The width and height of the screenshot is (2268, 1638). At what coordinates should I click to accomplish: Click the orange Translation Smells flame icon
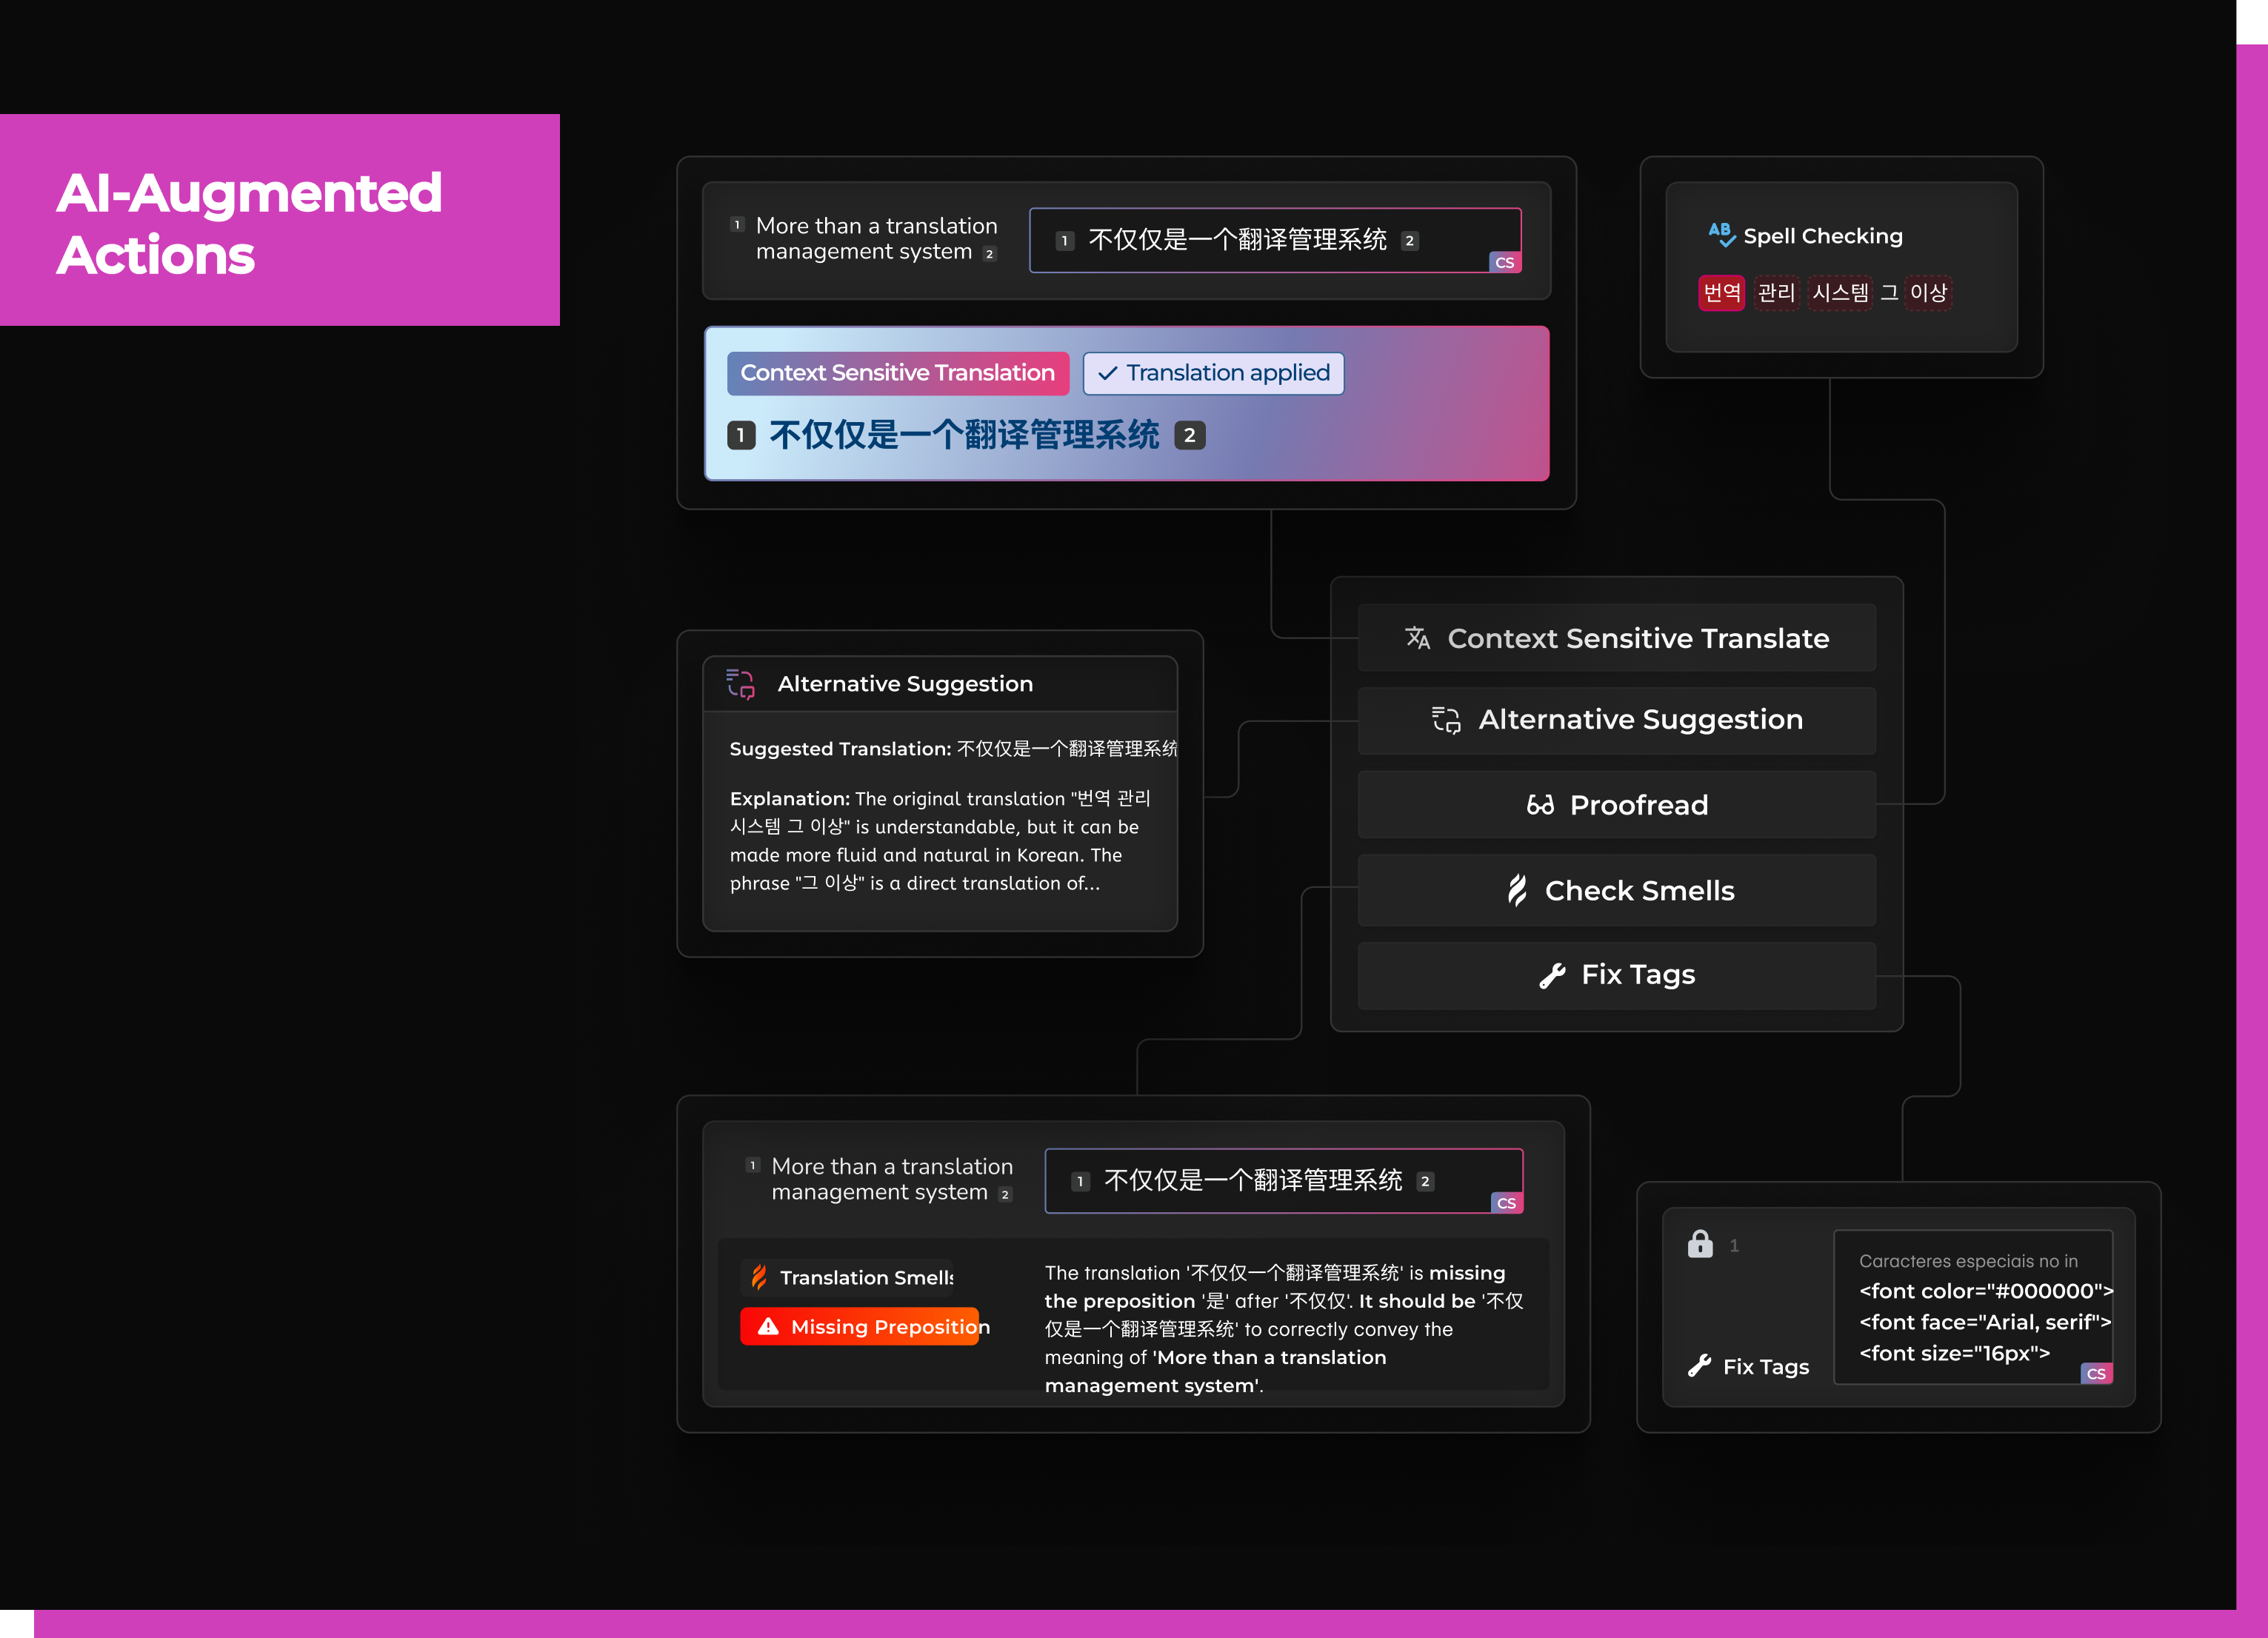pyautogui.click(x=759, y=1277)
